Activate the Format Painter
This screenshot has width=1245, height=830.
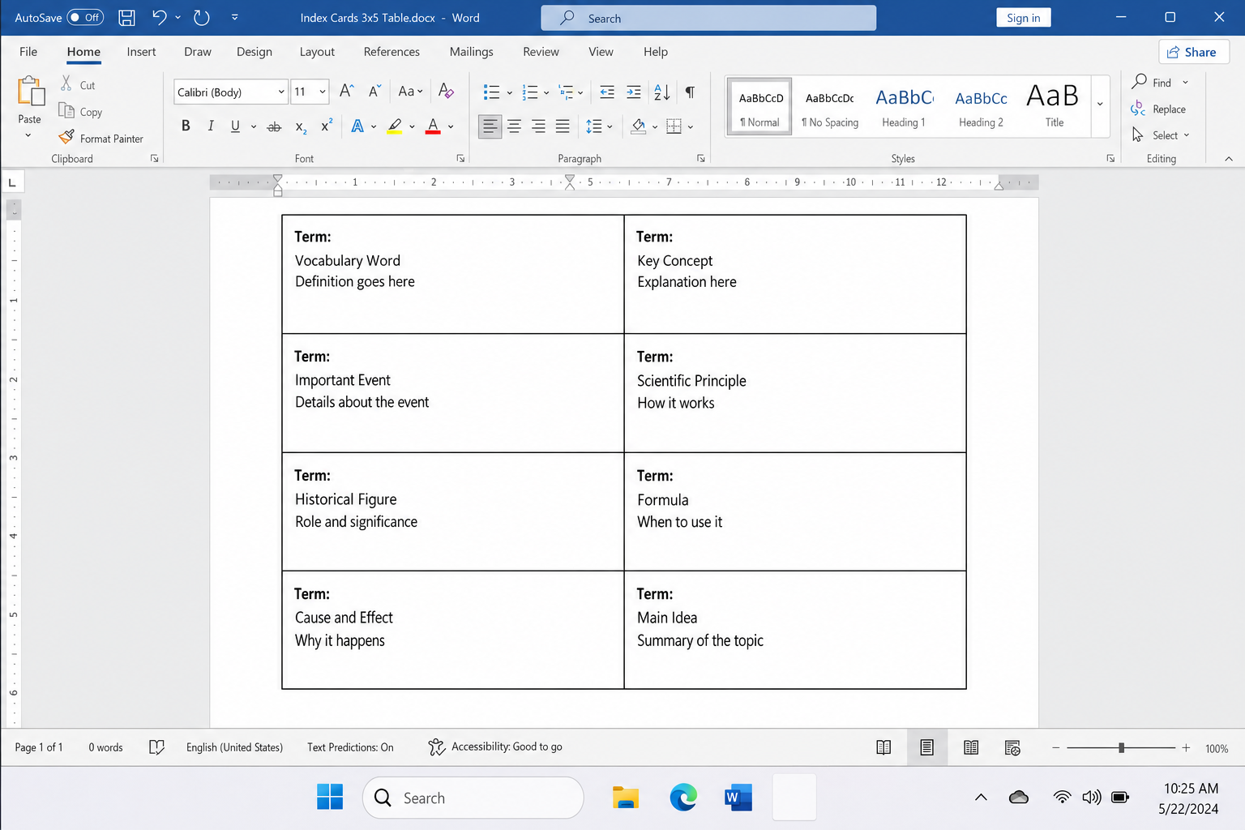[x=101, y=138]
